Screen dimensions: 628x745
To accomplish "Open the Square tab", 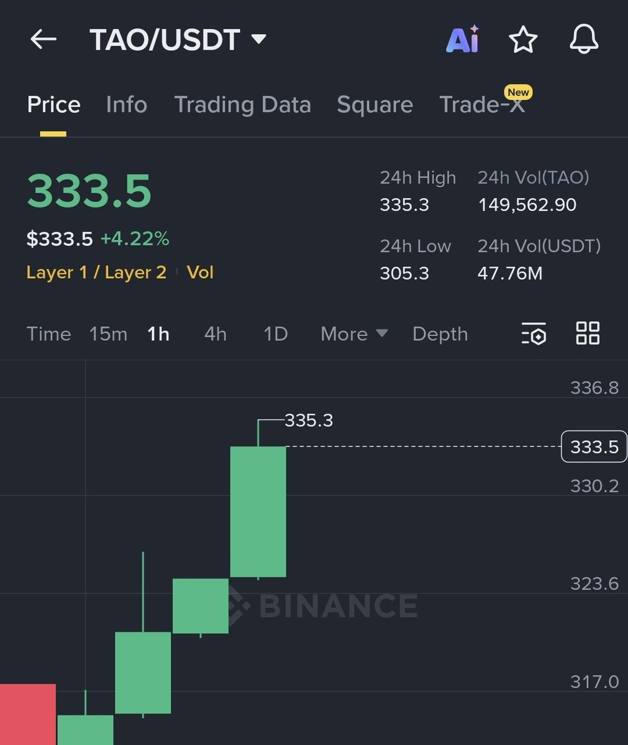I will pyautogui.click(x=374, y=104).
